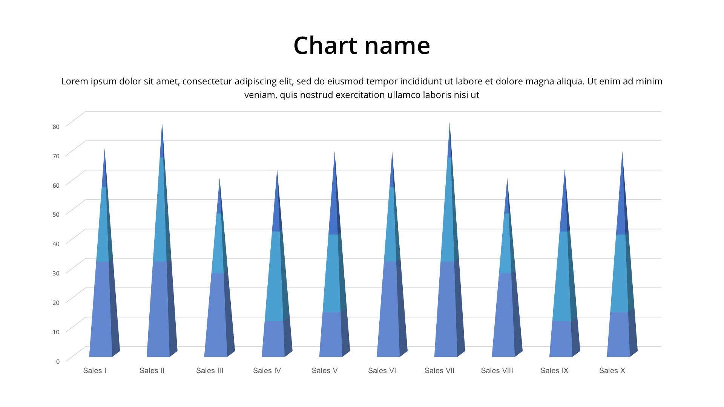Click the 80 value axis label

[x=56, y=127]
